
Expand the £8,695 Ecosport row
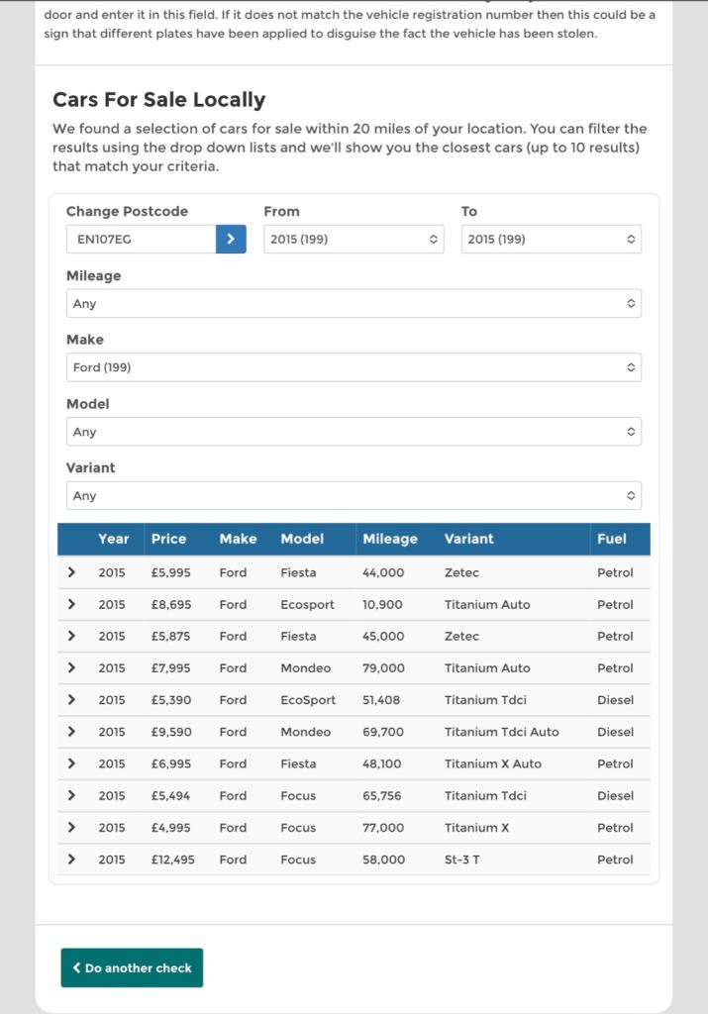click(x=71, y=604)
